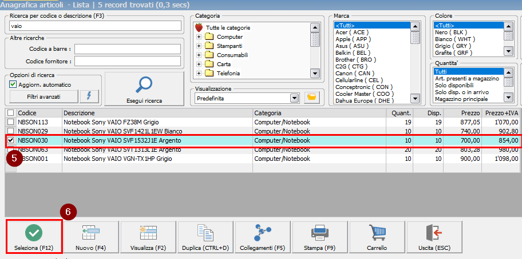Viewport: 522px width, 259px height.
Task: Sort by the Categoria column header
Action: click(319, 112)
